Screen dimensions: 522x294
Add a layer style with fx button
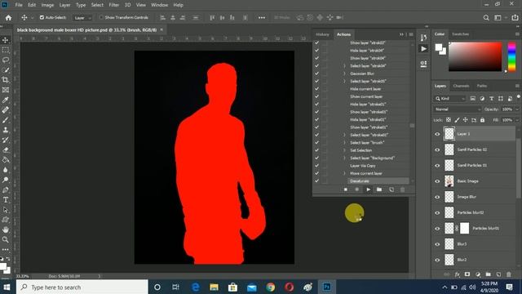pyautogui.click(x=457, y=274)
